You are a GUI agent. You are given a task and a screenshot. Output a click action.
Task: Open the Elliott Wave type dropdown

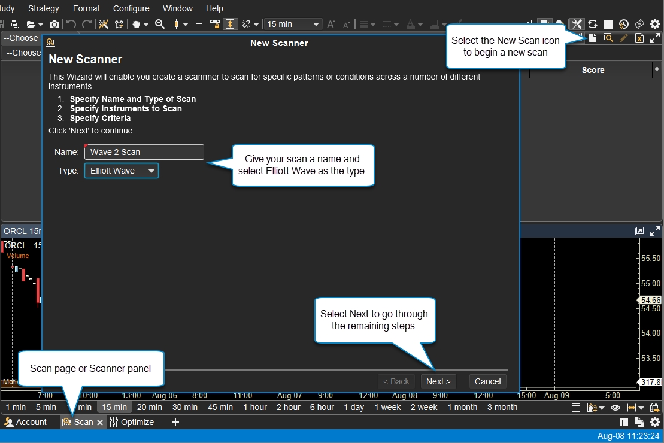click(121, 171)
